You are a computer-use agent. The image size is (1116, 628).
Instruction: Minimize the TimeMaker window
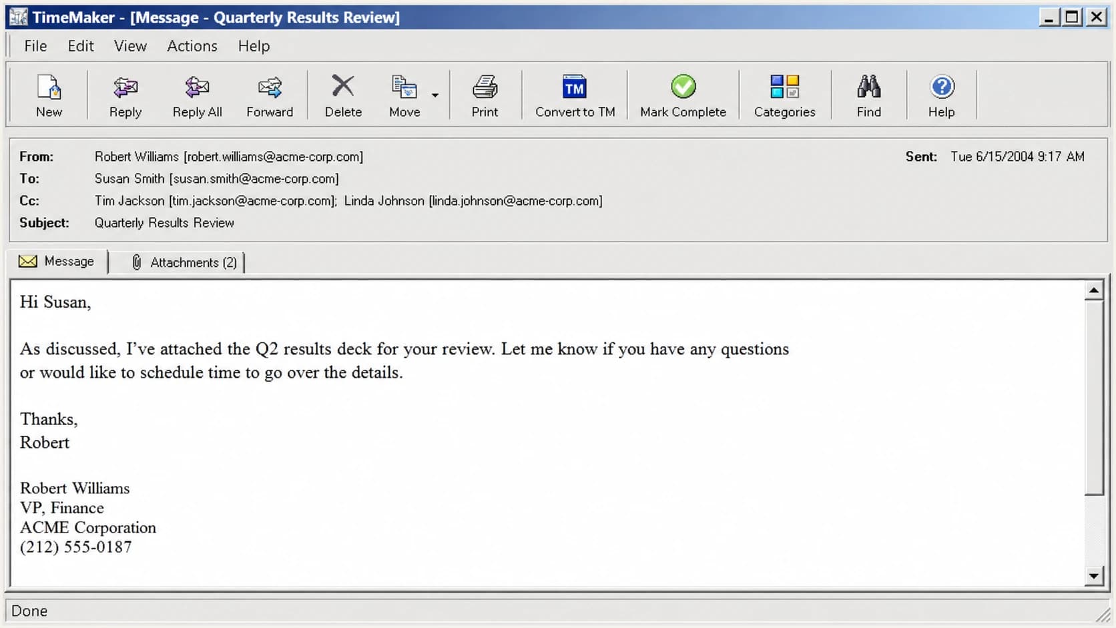coord(1049,17)
